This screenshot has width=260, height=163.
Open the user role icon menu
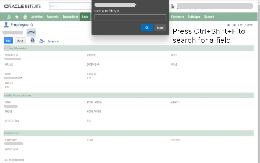click(173, 7)
